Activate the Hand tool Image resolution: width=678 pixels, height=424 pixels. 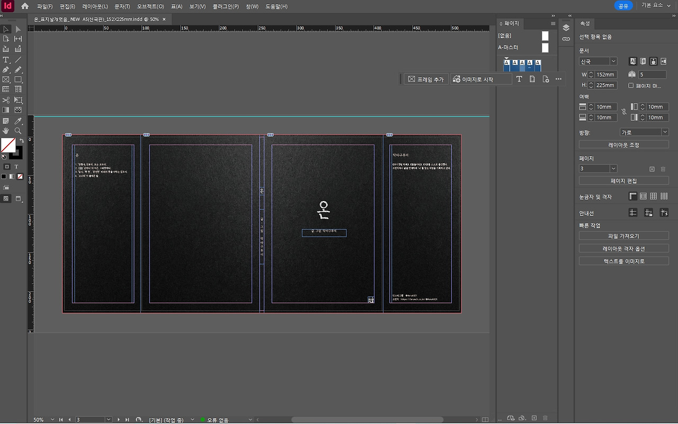pyautogui.click(x=6, y=130)
